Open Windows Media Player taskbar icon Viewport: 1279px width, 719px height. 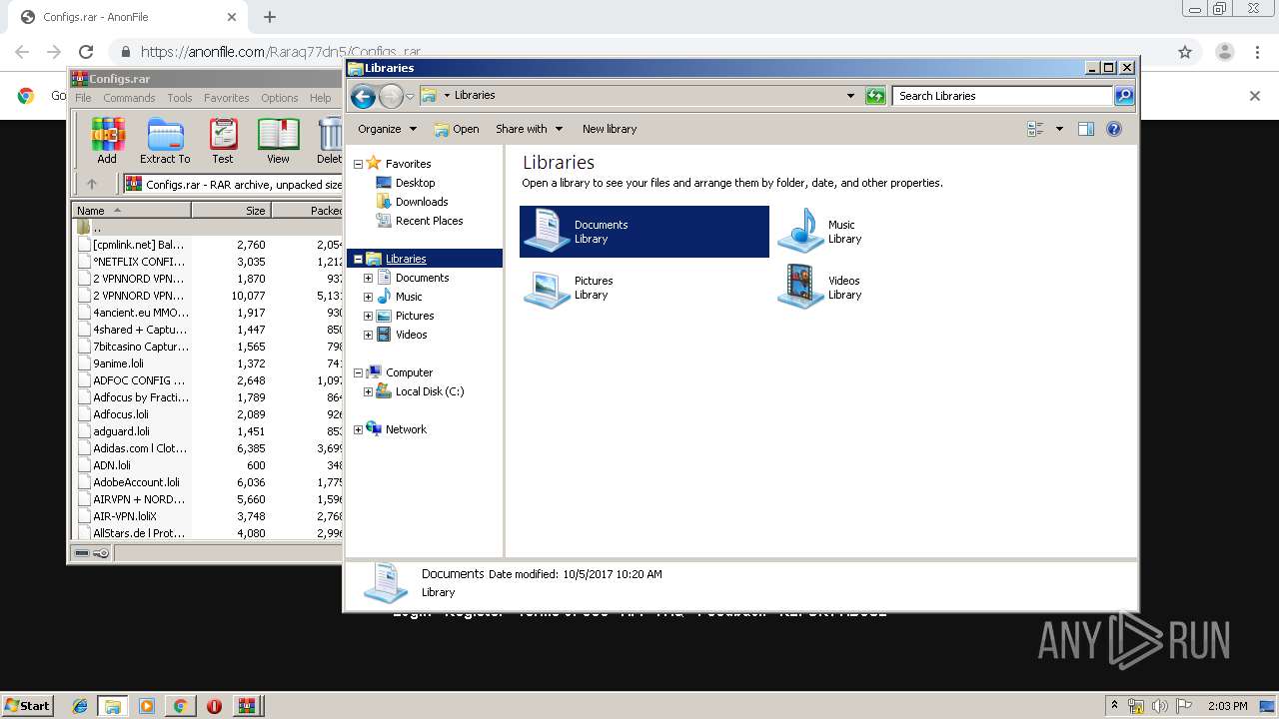point(146,706)
